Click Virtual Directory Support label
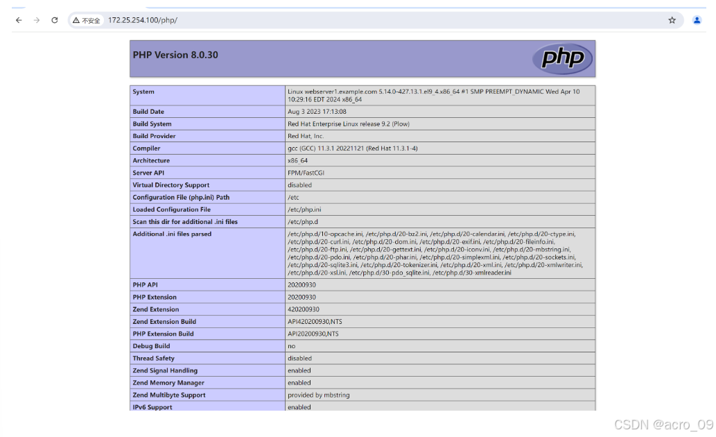Viewport: 716px width, 437px height. tap(171, 185)
